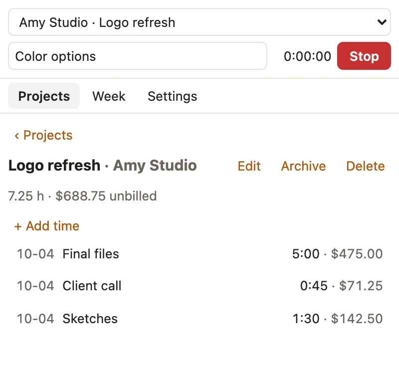Click the 0:45 · $71.25 amount
Screen dimensions: 399x379
click(342, 286)
